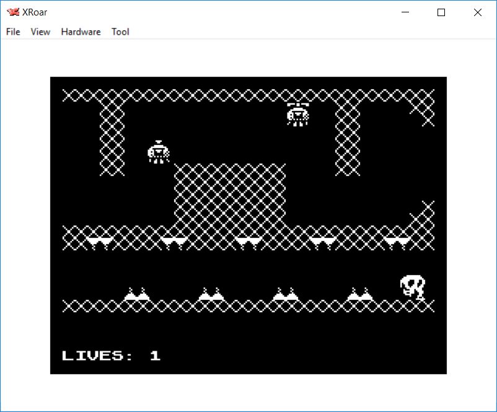Close the XRoar emulator window
497x412 pixels.
pyautogui.click(x=477, y=12)
